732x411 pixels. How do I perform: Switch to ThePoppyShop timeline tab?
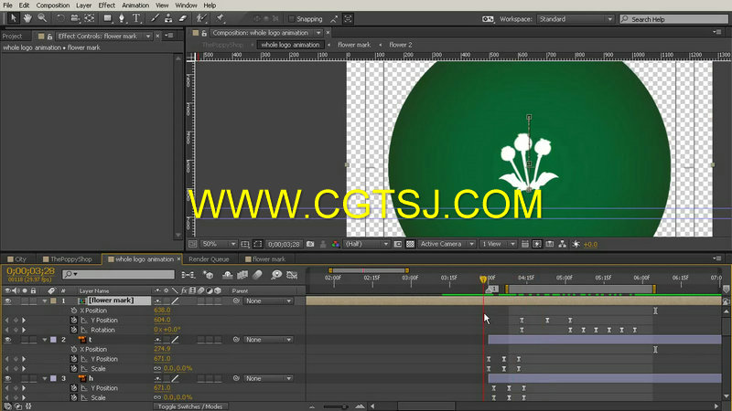point(67,259)
